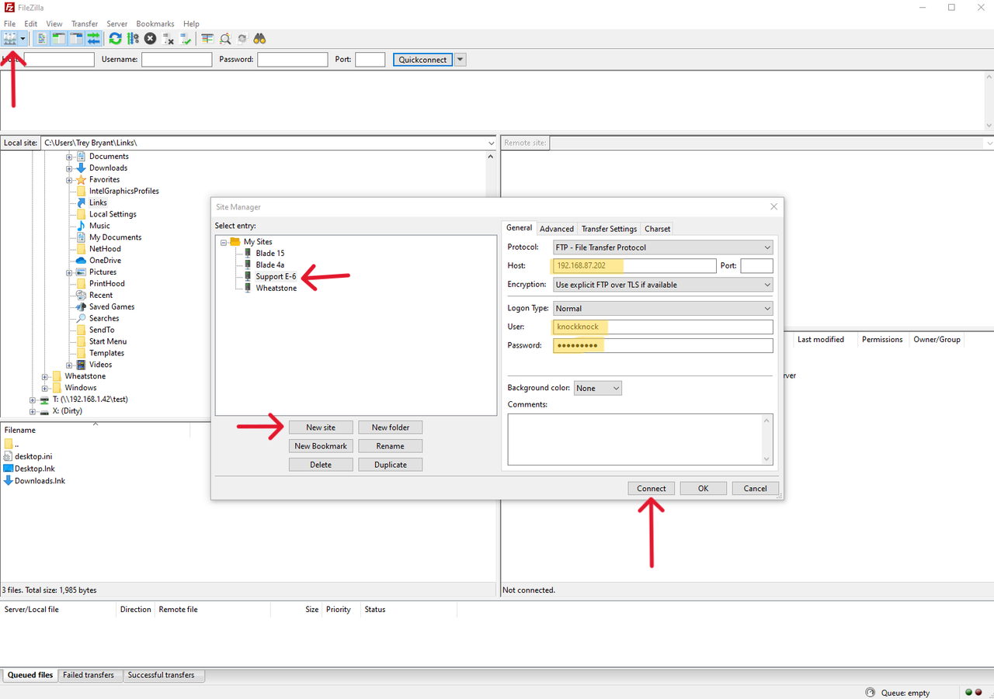Screen dimensions: 994x699
Task: Switch to the Transfer Settings tab
Action: pyautogui.click(x=610, y=229)
